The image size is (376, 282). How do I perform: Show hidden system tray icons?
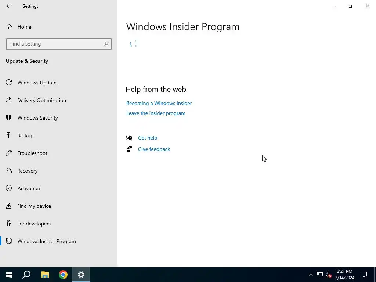click(311, 275)
